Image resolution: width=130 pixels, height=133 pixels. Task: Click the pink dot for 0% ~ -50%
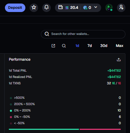pyautogui.click(x=11, y=117)
